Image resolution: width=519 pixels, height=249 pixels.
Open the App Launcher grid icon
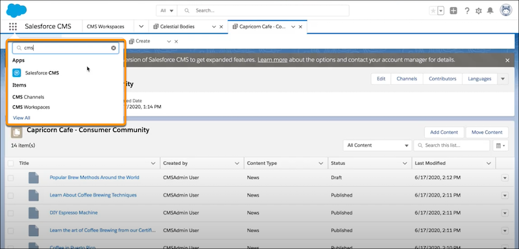13,27
